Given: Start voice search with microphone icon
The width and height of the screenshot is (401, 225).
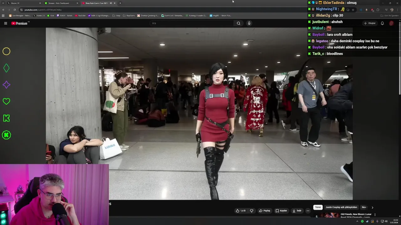Looking at the screenshot, I should click(x=249, y=23).
